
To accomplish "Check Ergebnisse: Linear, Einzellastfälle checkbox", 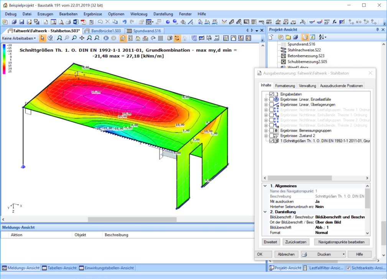I will pyautogui.click(x=272, y=100).
